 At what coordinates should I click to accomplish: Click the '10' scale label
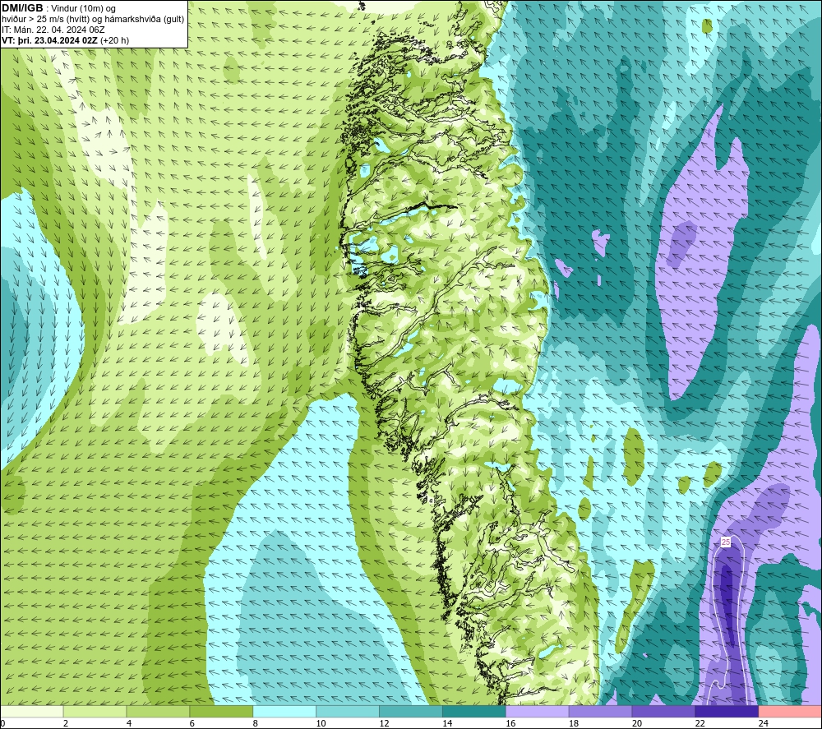pyautogui.click(x=321, y=723)
